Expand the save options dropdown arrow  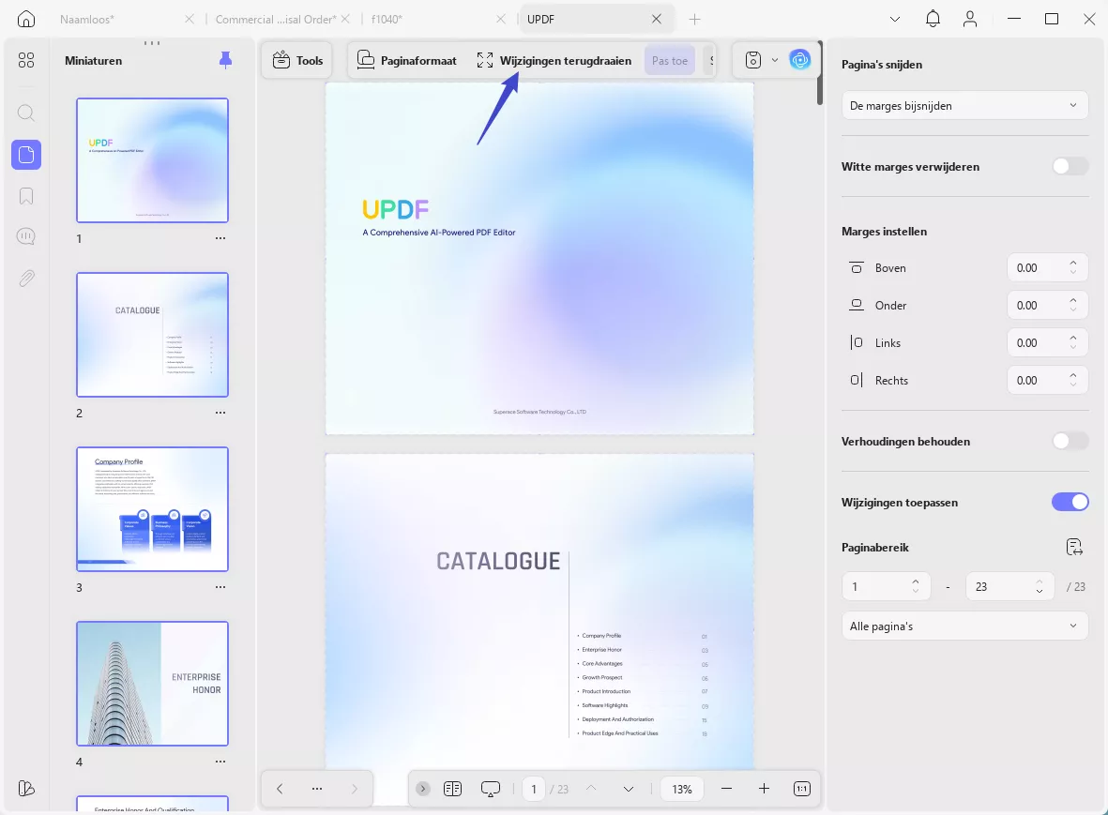point(774,60)
